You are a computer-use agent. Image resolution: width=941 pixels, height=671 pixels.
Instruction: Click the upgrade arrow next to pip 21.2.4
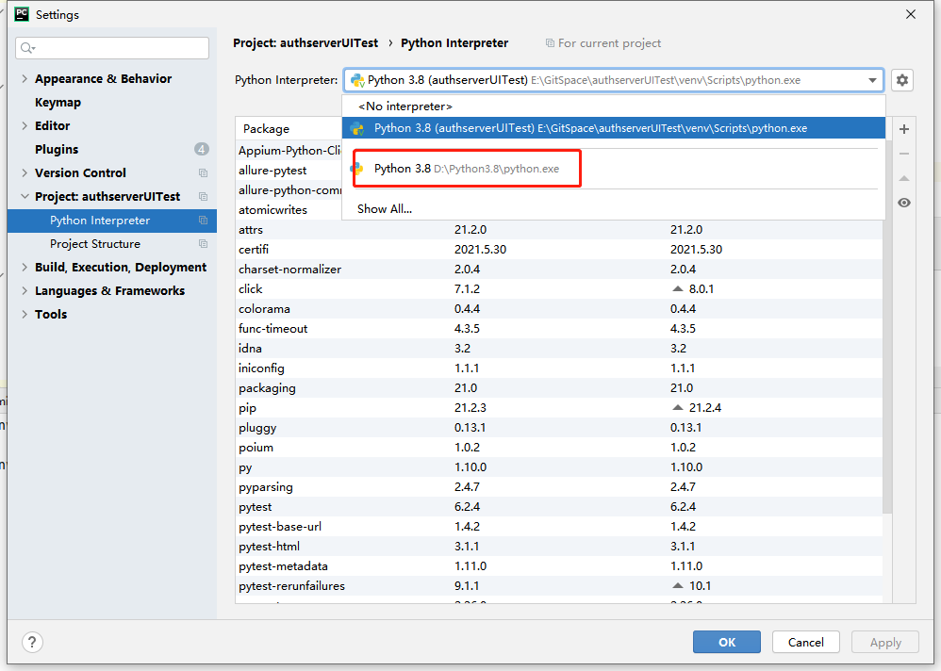[678, 407]
